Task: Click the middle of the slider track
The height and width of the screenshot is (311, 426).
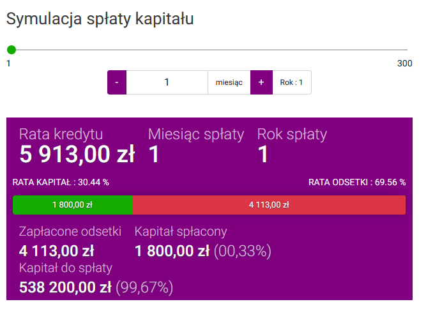Action: click(x=209, y=50)
